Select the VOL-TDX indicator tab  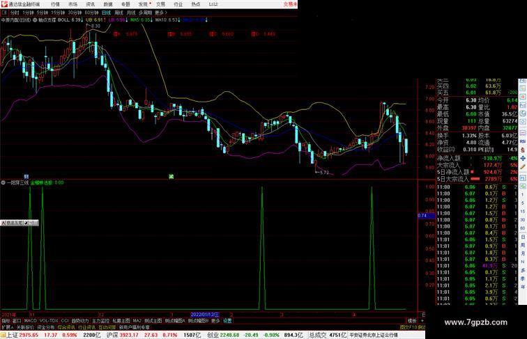pos(49,321)
